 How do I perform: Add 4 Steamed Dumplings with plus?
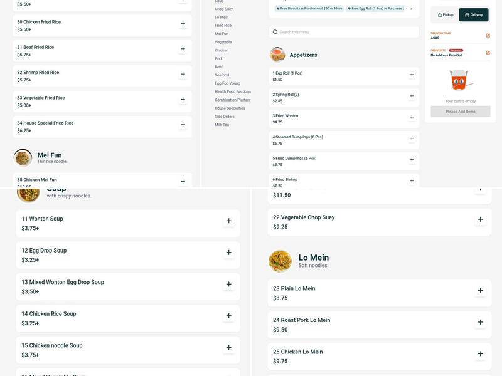pos(412,138)
